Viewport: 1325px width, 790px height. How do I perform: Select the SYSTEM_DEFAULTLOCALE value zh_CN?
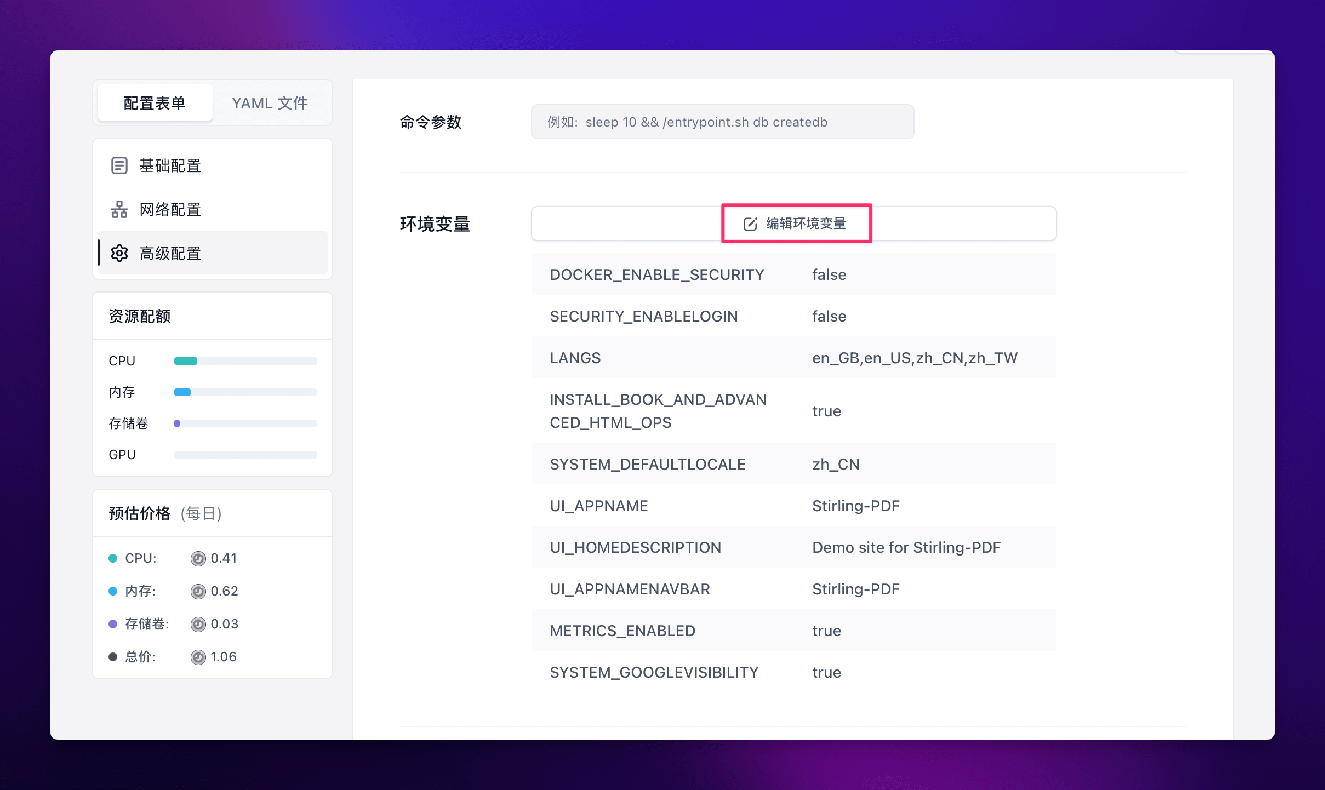click(835, 464)
